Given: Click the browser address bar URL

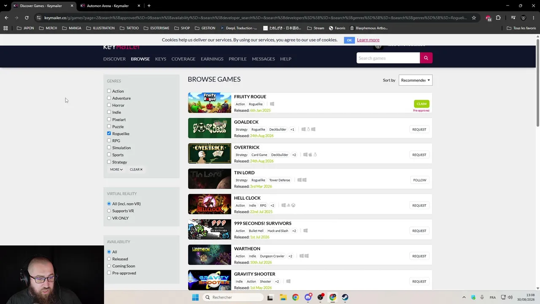Looking at the screenshot, I should (255, 18).
